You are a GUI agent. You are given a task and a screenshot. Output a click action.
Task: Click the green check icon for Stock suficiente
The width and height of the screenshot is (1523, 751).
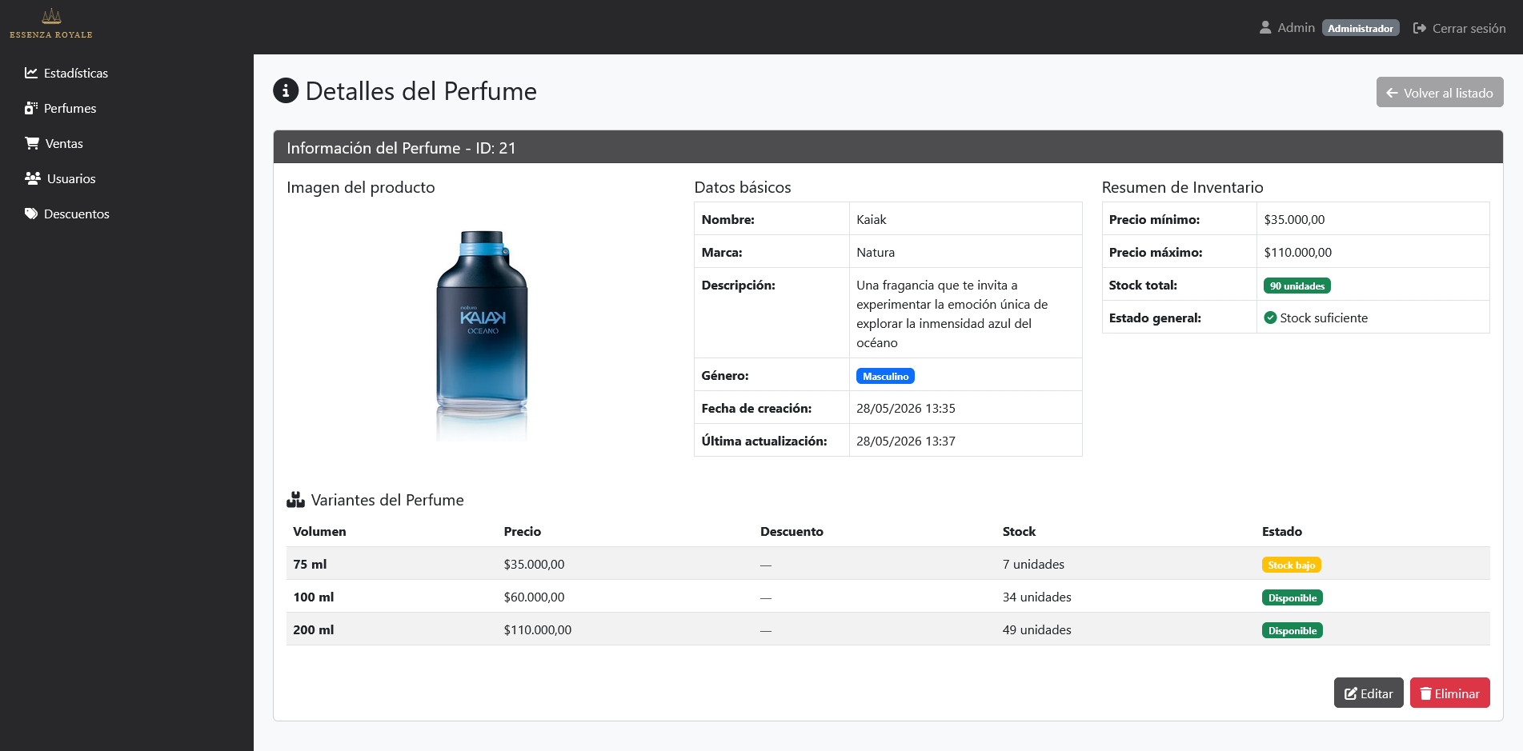(1270, 318)
